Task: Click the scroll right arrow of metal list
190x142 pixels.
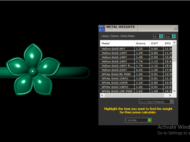Action: (170, 95)
